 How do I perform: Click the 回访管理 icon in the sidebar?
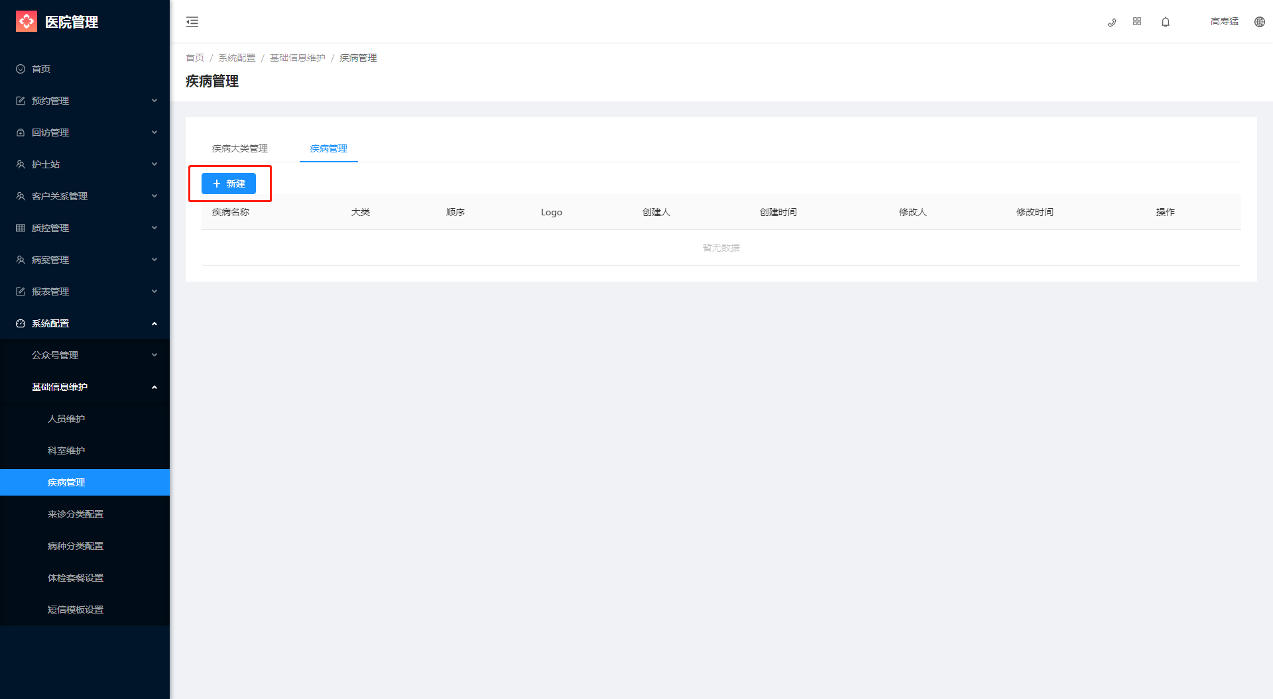pyautogui.click(x=21, y=133)
